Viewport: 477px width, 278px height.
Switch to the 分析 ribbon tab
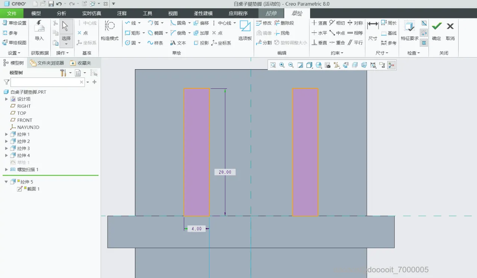point(62,13)
